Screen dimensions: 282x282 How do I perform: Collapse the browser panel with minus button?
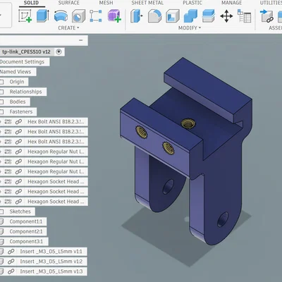pyautogui.click(x=81, y=40)
